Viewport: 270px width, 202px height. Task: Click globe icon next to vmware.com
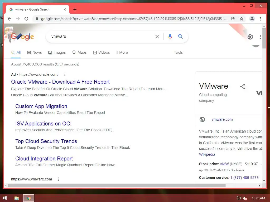pyautogui.click(x=202, y=119)
